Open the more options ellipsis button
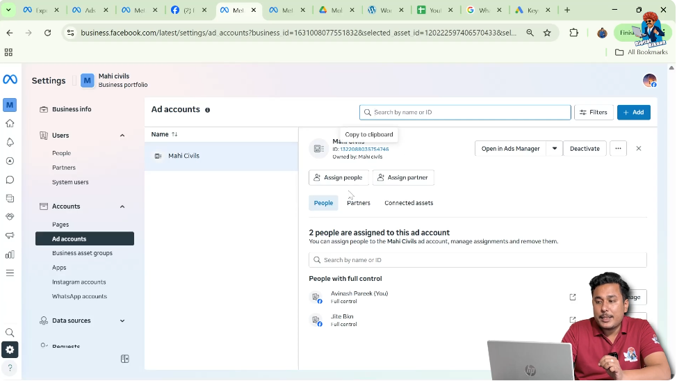This screenshot has width=677, height=381. click(x=619, y=149)
